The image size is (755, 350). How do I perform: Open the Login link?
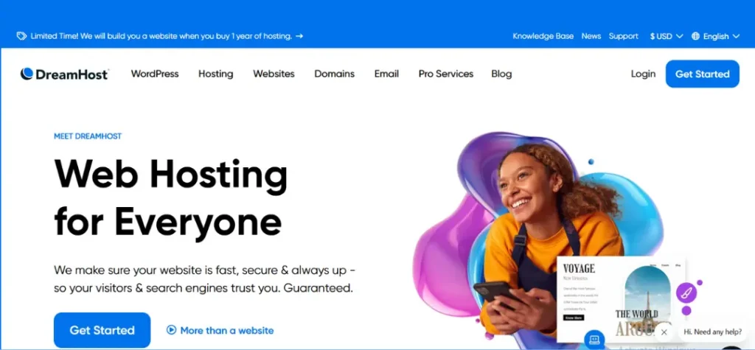click(643, 74)
